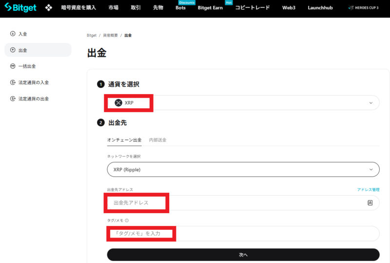Expand the currency selection dropdown chevron
This screenshot has width=390, height=263.
[371, 103]
